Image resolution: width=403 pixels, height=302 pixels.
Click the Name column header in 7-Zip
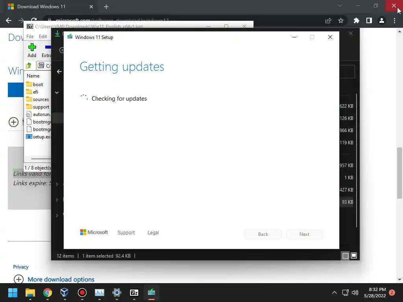pyautogui.click(x=33, y=76)
